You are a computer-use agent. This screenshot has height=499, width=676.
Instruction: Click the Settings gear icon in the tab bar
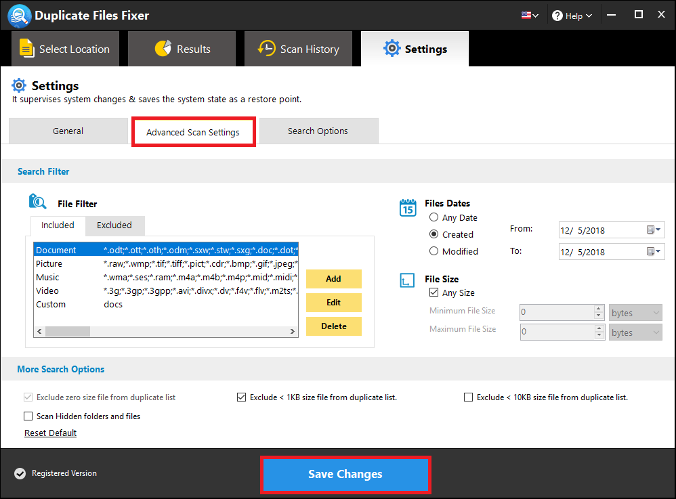pos(392,48)
